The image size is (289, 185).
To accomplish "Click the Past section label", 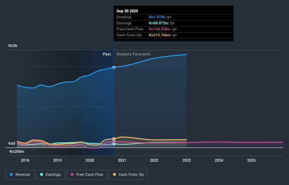I will pos(107,54).
